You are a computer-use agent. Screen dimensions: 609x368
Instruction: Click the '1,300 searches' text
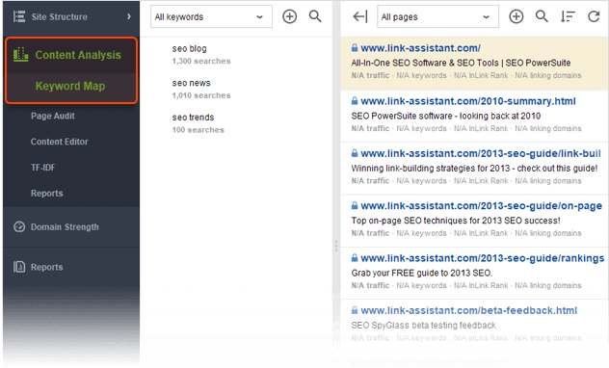tap(201, 61)
